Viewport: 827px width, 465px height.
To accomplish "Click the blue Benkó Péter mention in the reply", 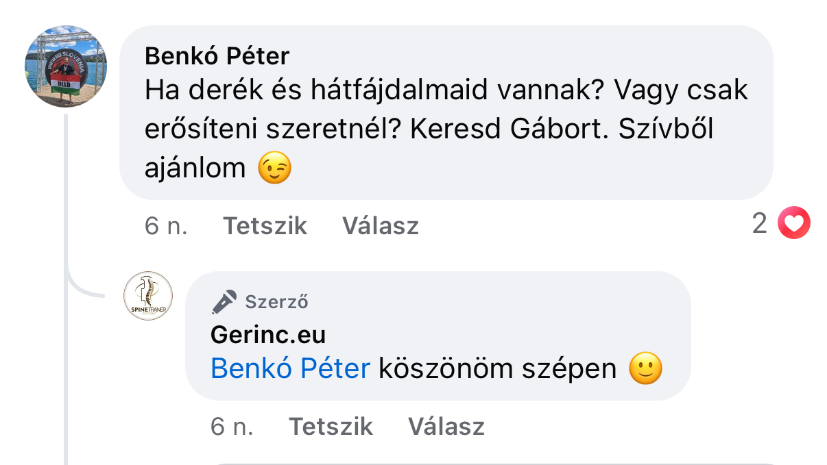I will [x=290, y=369].
